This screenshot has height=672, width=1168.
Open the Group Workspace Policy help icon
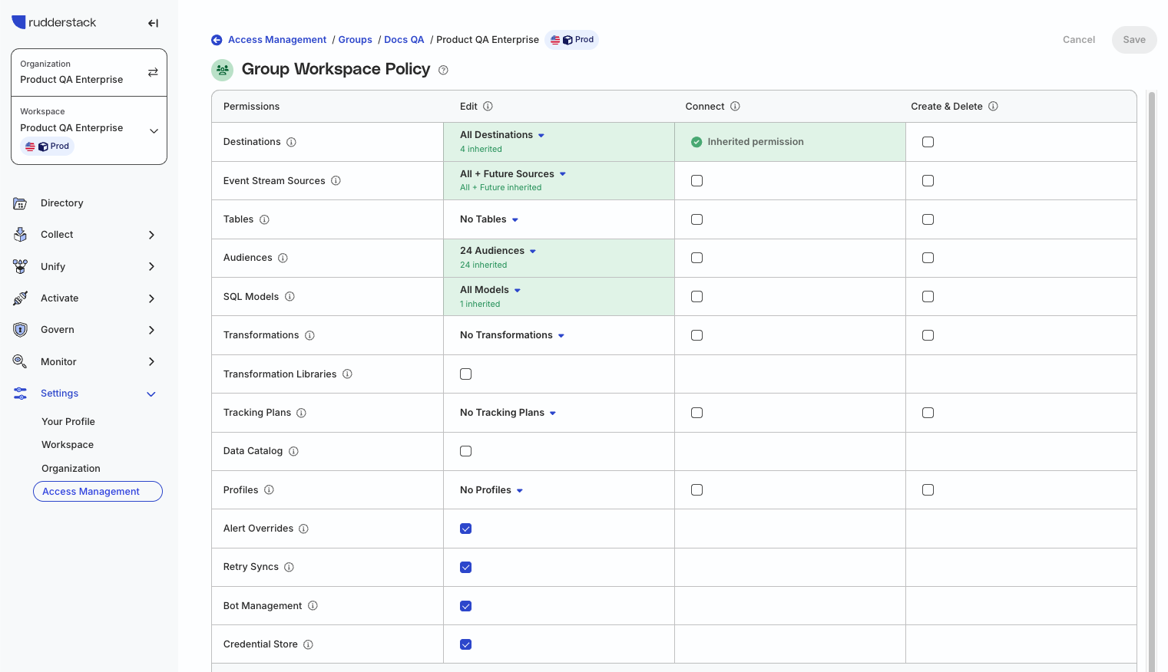443,70
